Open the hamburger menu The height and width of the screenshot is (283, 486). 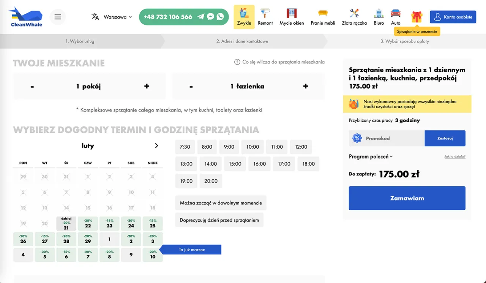tap(58, 17)
